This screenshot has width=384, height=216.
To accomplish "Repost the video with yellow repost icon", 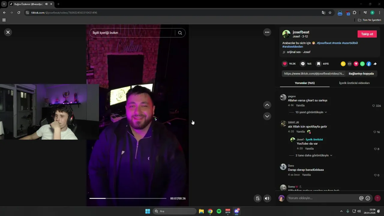I will pos(343,64).
